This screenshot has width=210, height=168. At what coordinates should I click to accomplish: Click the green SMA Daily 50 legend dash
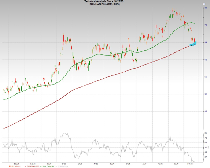click(x=41, y=166)
